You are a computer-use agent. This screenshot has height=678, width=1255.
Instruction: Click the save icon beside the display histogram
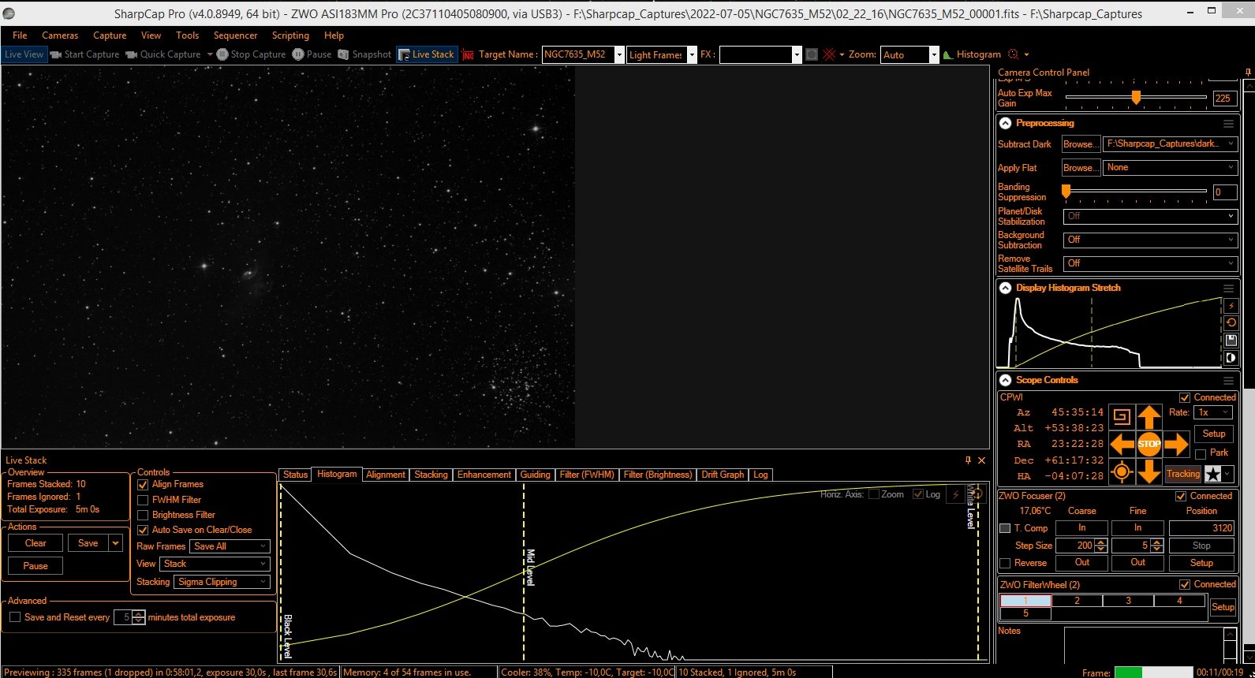click(x=1231, y=341)
